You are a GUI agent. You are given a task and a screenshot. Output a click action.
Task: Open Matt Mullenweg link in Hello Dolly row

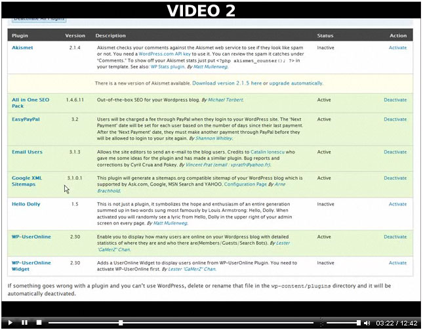(x=171, y=223)
